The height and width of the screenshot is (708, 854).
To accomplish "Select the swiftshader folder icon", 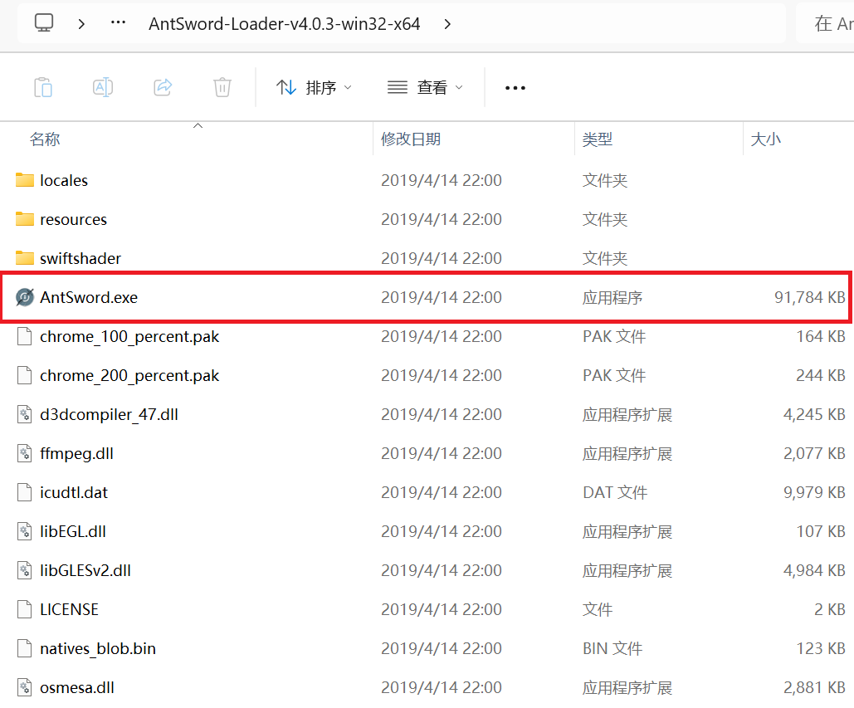I will pyautogui.click(x=25, y=258).
